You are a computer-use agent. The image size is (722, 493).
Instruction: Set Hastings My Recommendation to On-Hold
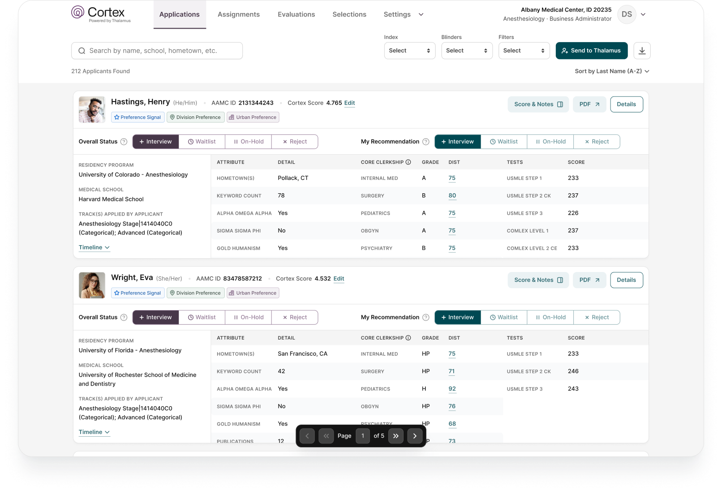tap(550, 142)
